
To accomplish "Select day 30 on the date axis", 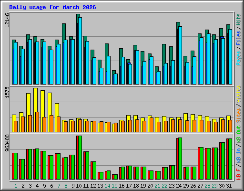I will [x=222, y=186].
